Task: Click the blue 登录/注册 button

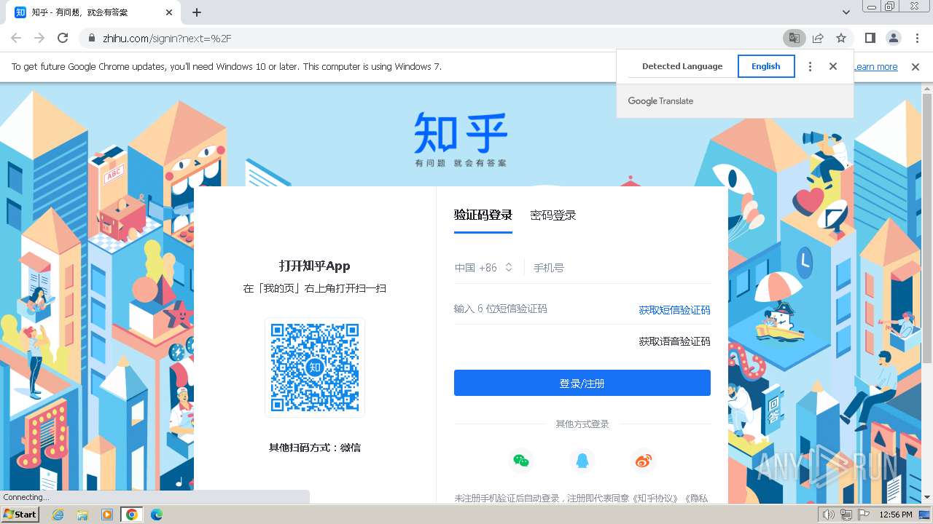Action: 582,383
